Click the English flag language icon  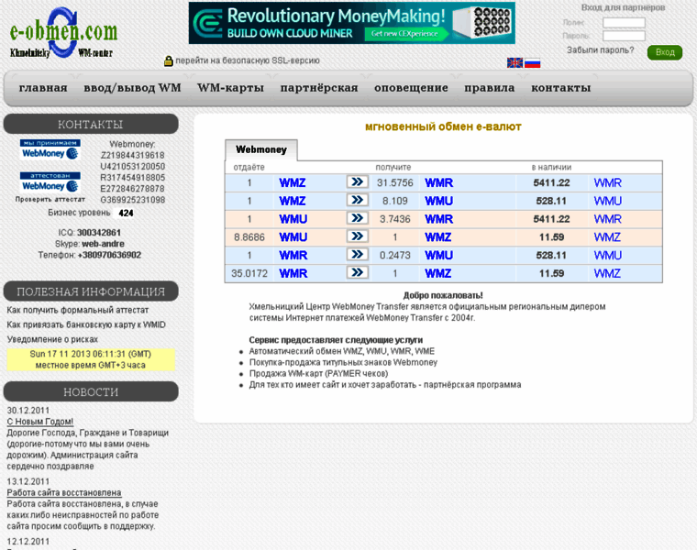click(514, 62)
